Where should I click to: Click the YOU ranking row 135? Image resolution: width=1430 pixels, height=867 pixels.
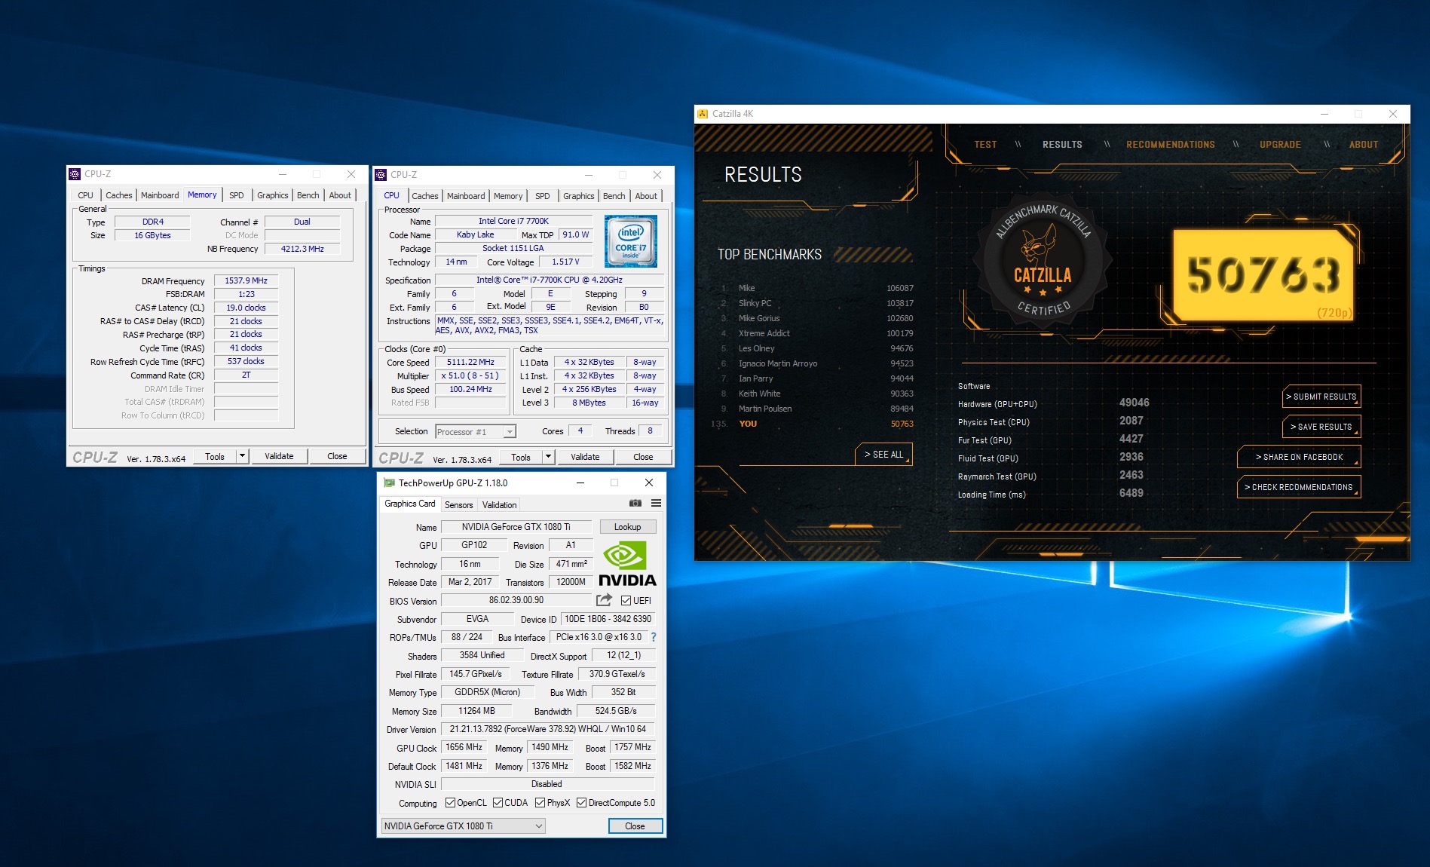813,424
